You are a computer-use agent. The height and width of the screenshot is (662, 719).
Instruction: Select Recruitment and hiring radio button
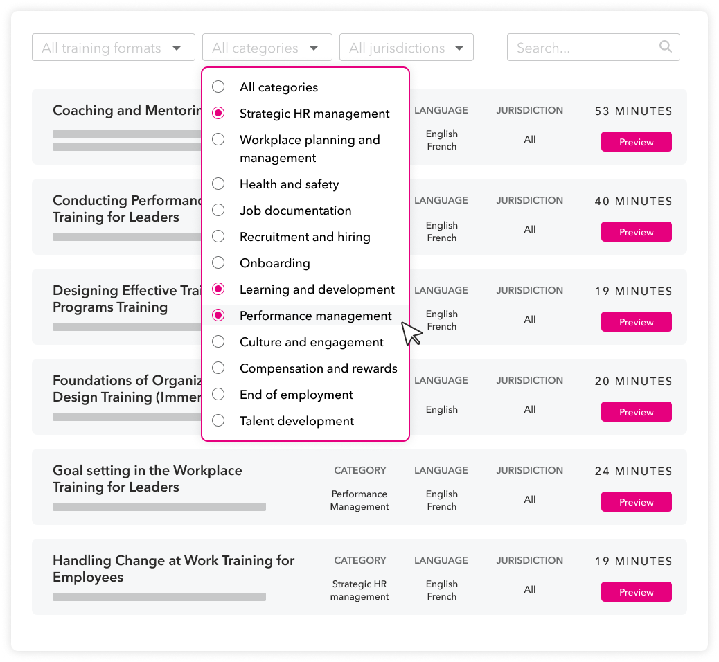[x=218, y=237]
